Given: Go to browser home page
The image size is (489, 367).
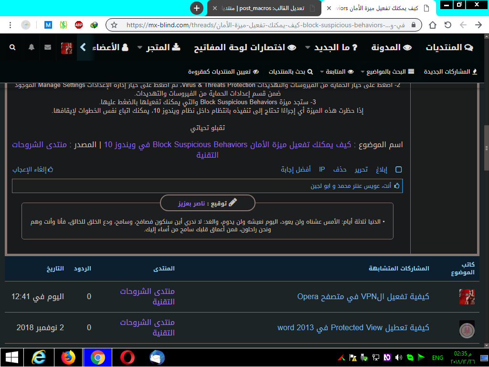Looking at the screenshot, I should click(433, 25).
